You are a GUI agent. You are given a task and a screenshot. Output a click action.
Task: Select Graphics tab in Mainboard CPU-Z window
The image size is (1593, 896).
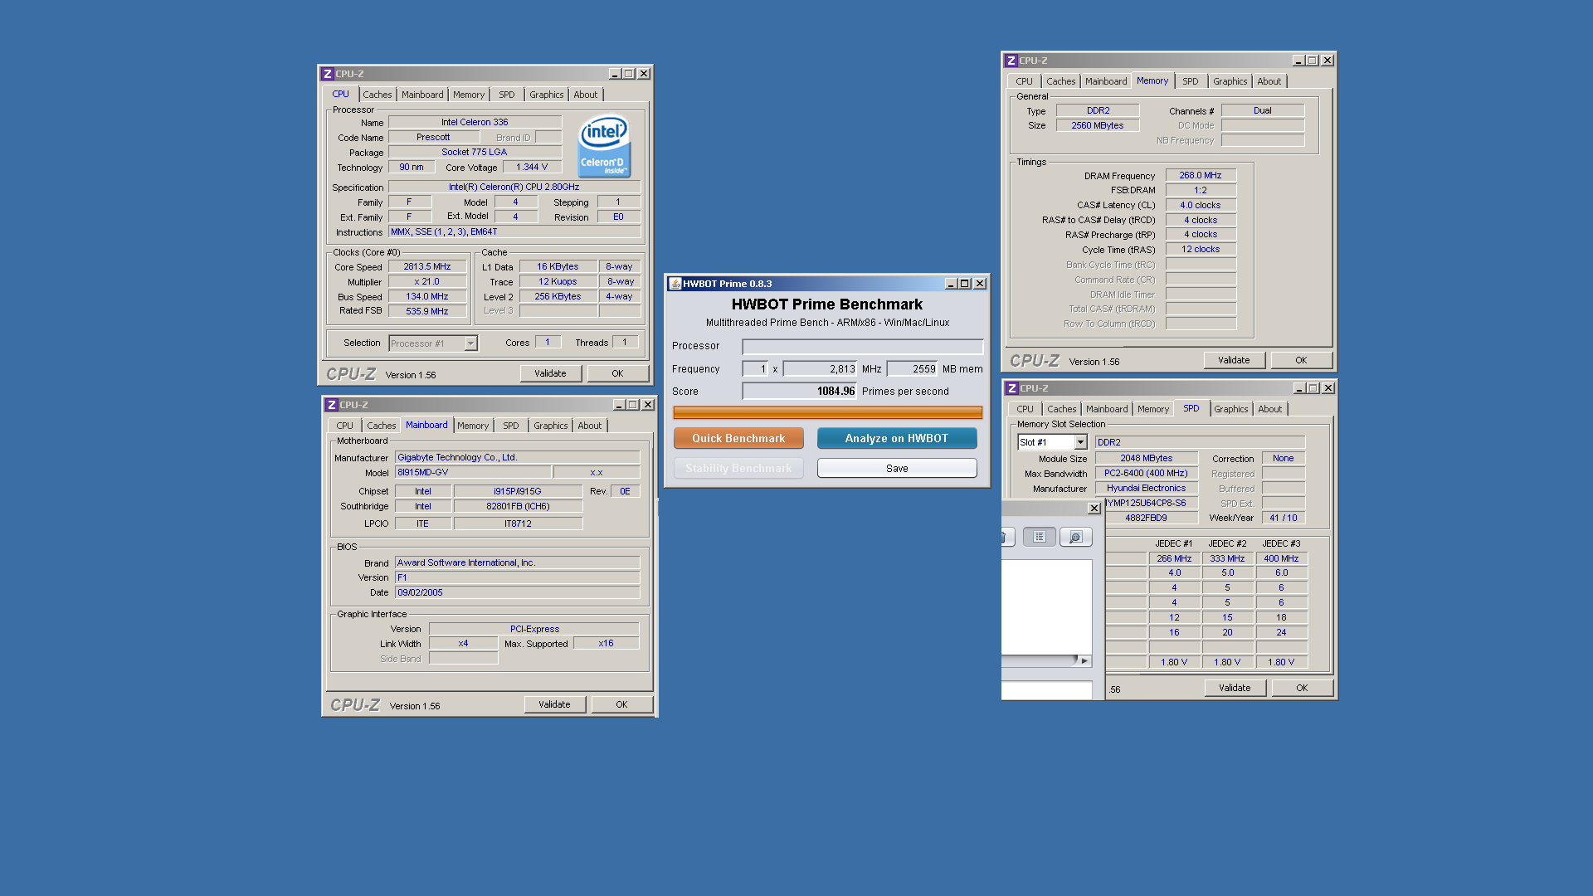point(551,426)
